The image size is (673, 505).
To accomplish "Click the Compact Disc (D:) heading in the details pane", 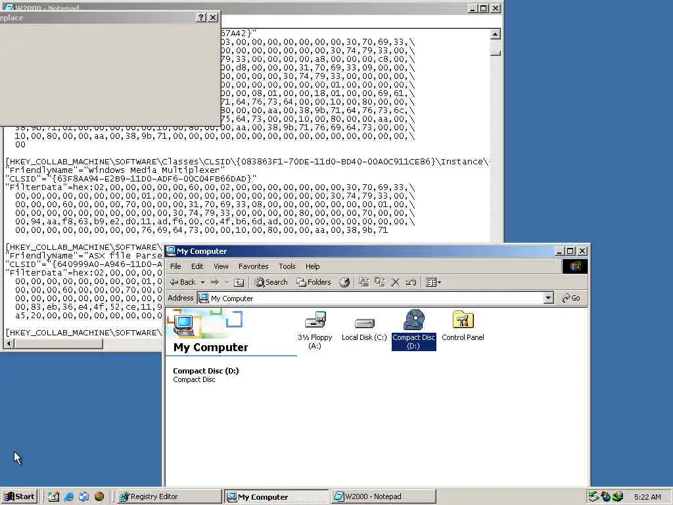I will click(x=206, y=371).
